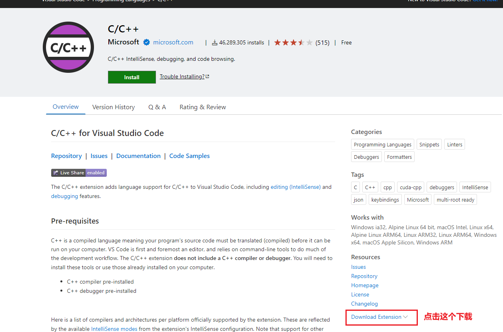Open the microsoft.com publisher link
Viewport: 503px width, 332px height.
(x=173, y=42)
